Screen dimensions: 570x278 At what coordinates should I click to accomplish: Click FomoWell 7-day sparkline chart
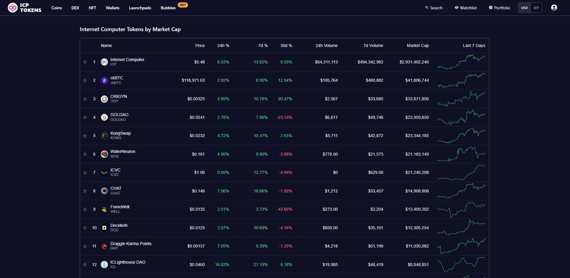tap(461, 209)
